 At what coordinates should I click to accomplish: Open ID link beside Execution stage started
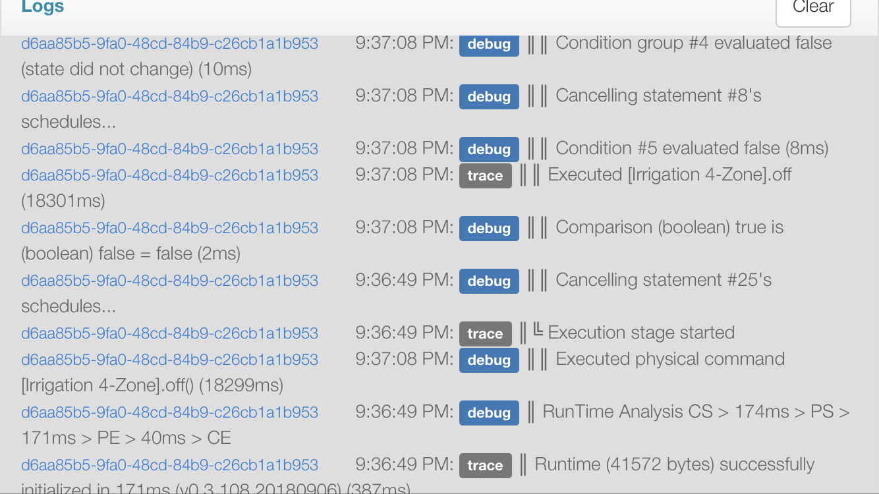(170, 333)
